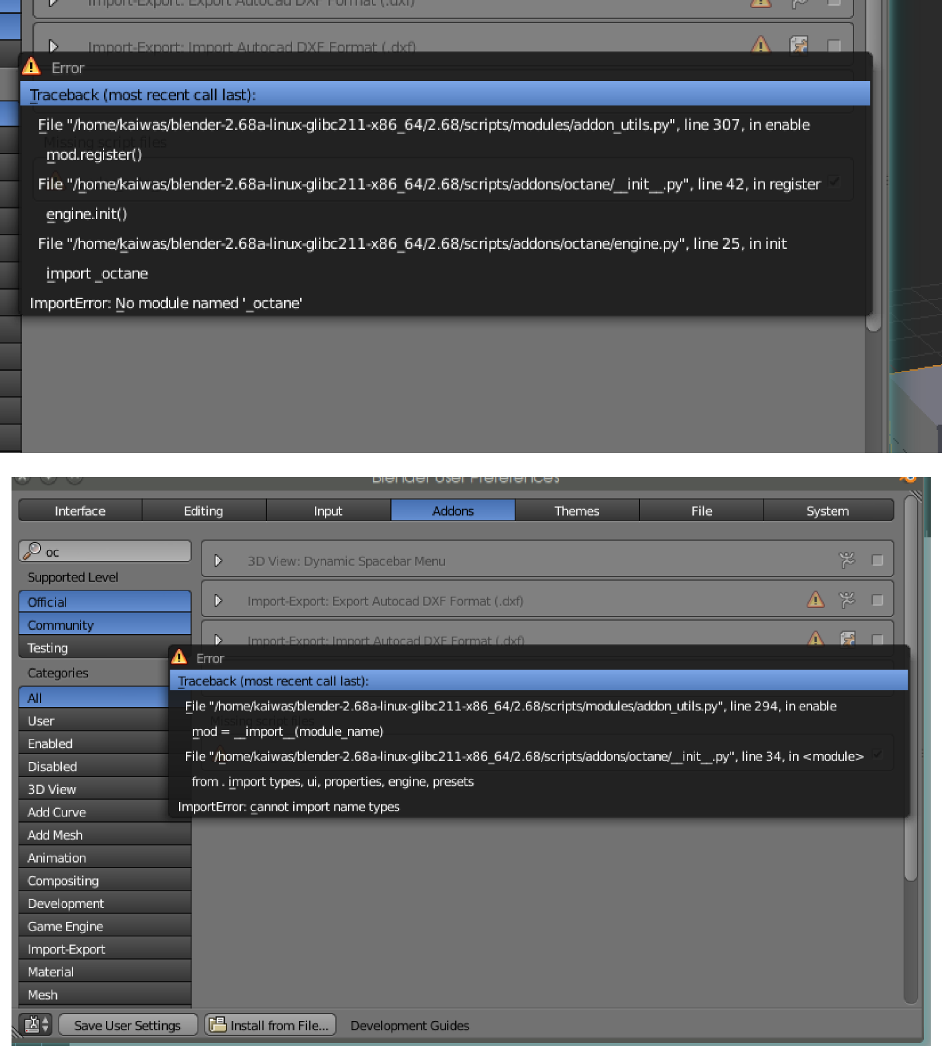The height and width of the screenshot is (1046, 942).
Task: Click the support icon on Import Autocad DXF row, upper screenshot
Action: click(x=799, y=44)
